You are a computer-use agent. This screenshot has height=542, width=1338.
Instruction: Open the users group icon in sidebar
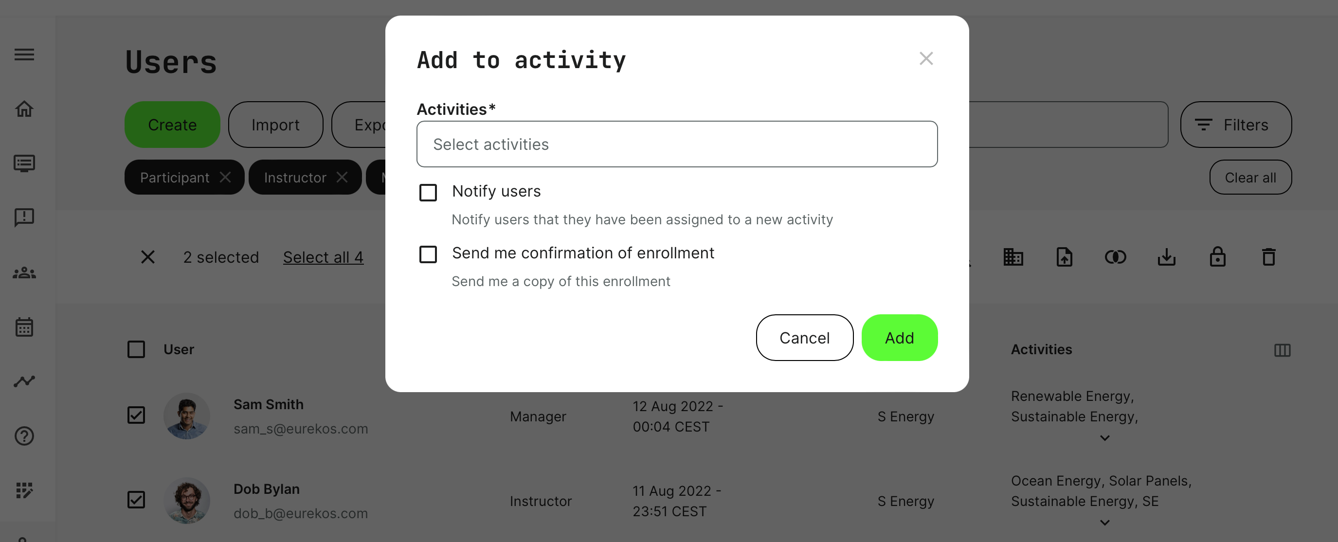tap(24, 272)
